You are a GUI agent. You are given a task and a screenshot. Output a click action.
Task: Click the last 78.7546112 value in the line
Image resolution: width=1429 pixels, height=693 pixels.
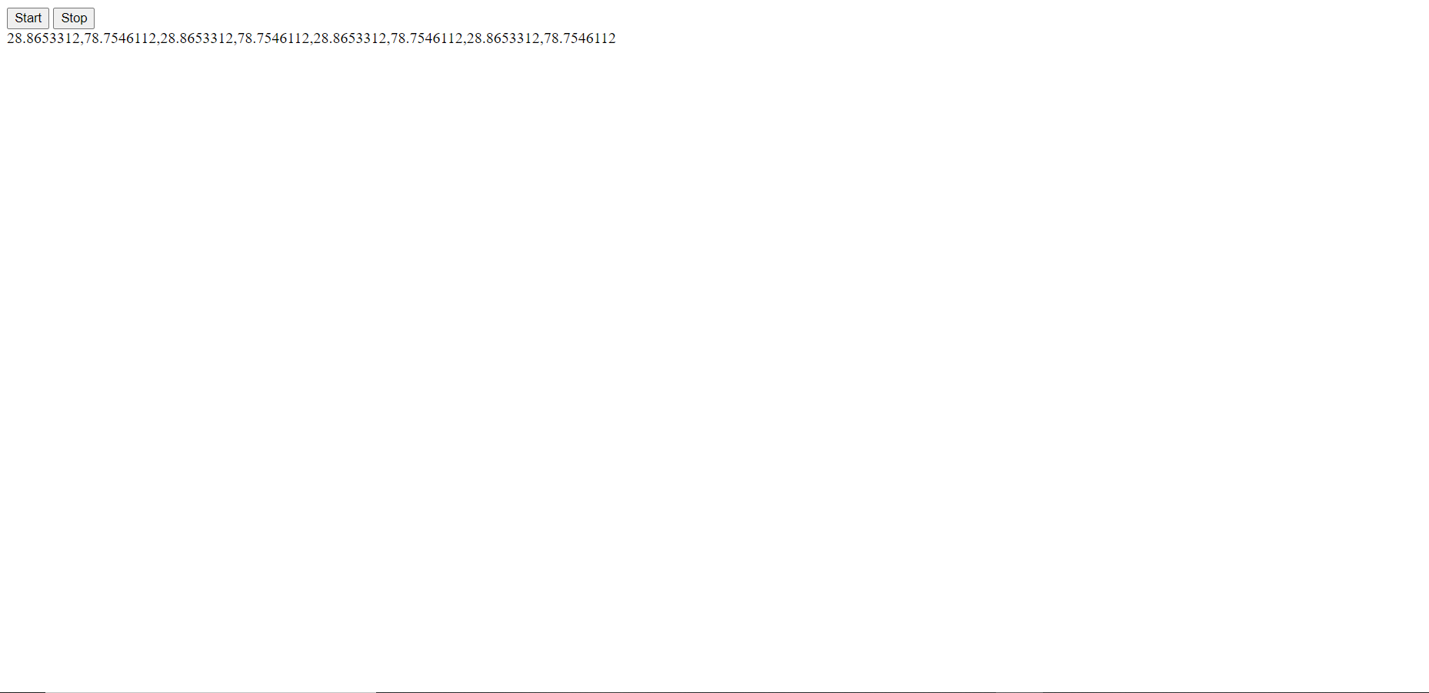pyautogui.click(x=580, y=38)
